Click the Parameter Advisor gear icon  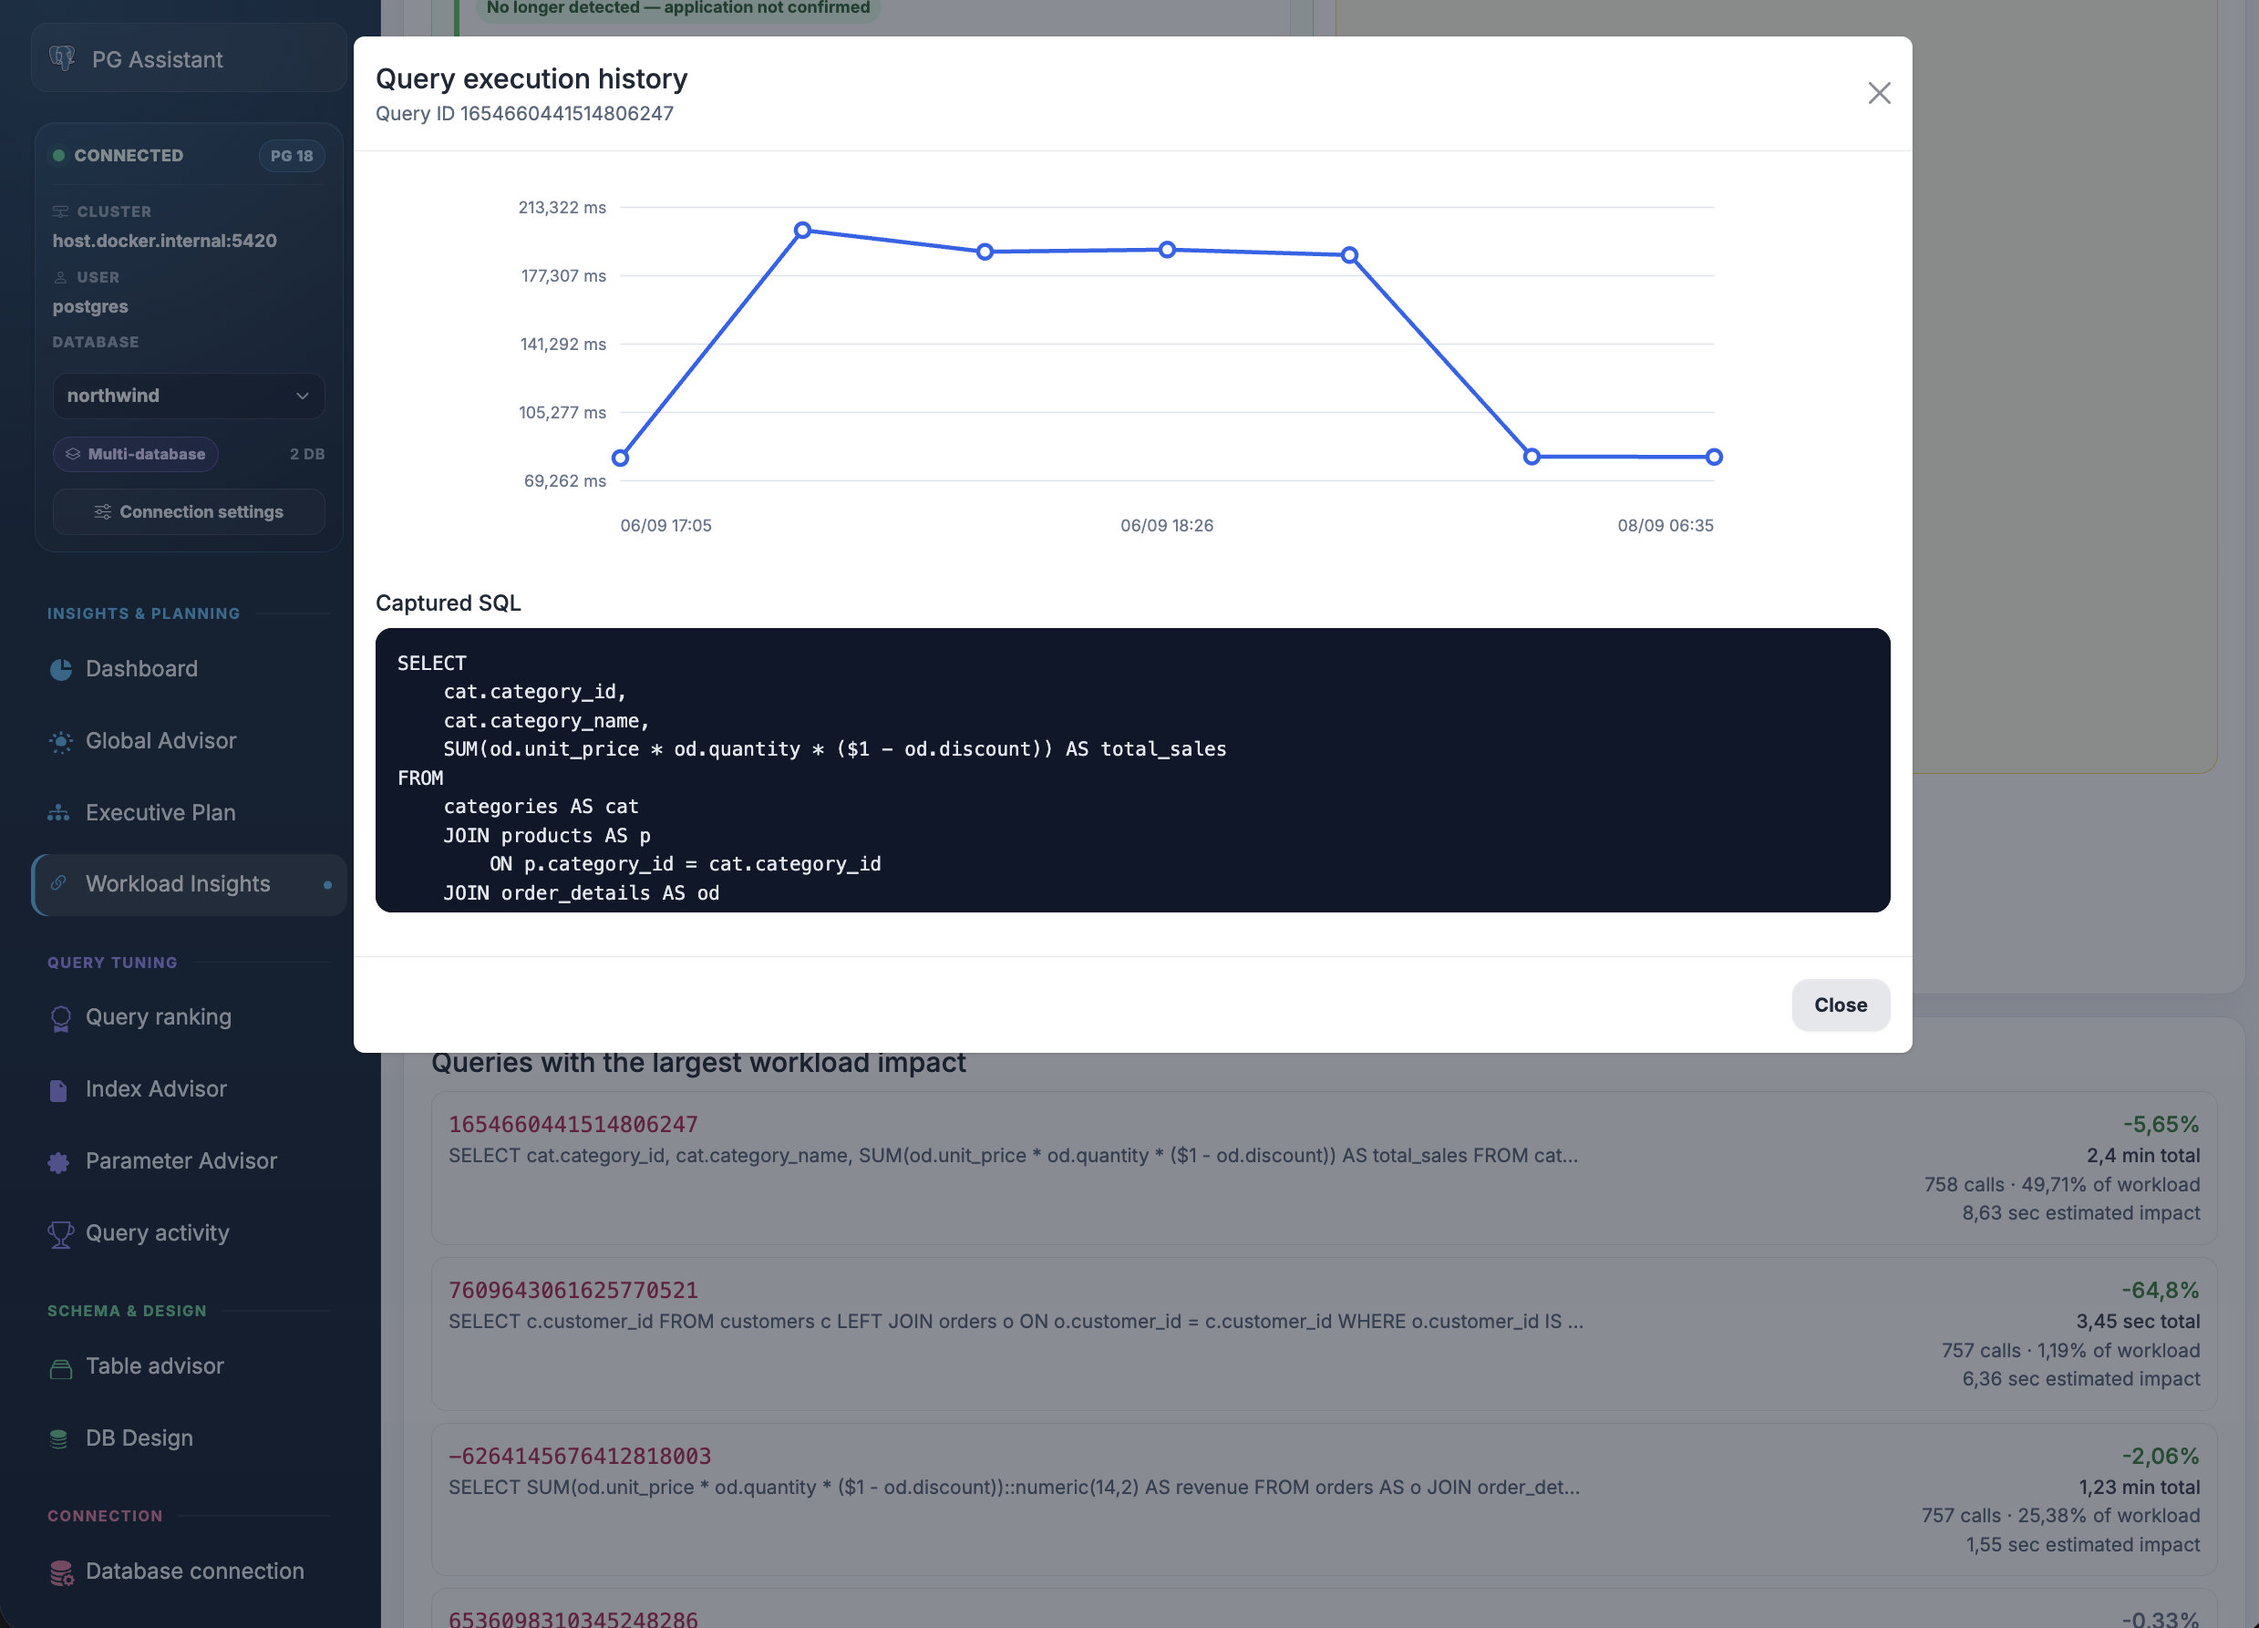[58, 1161]
